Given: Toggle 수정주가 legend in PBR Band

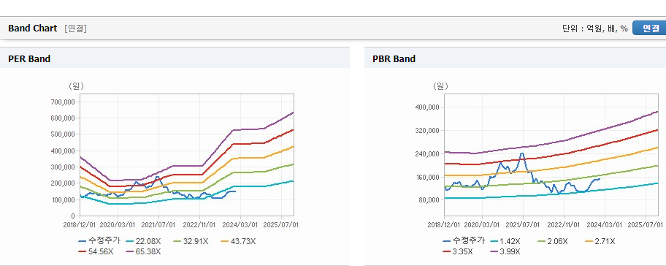Looking at the screenshot, I should coord(464,241).
